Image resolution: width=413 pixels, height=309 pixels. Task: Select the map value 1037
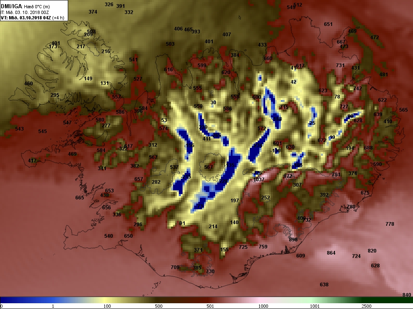click(x=259, y=180)
